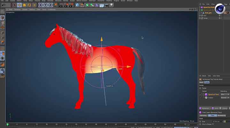
Task: Click the Basic tab button
Action: 201,82
